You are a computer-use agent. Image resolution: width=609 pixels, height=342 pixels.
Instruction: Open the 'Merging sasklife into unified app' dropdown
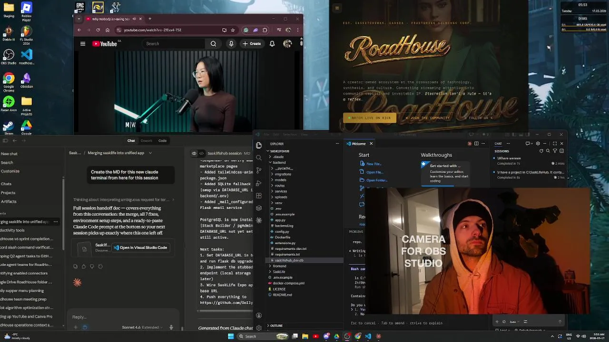[x=150, y=153]
